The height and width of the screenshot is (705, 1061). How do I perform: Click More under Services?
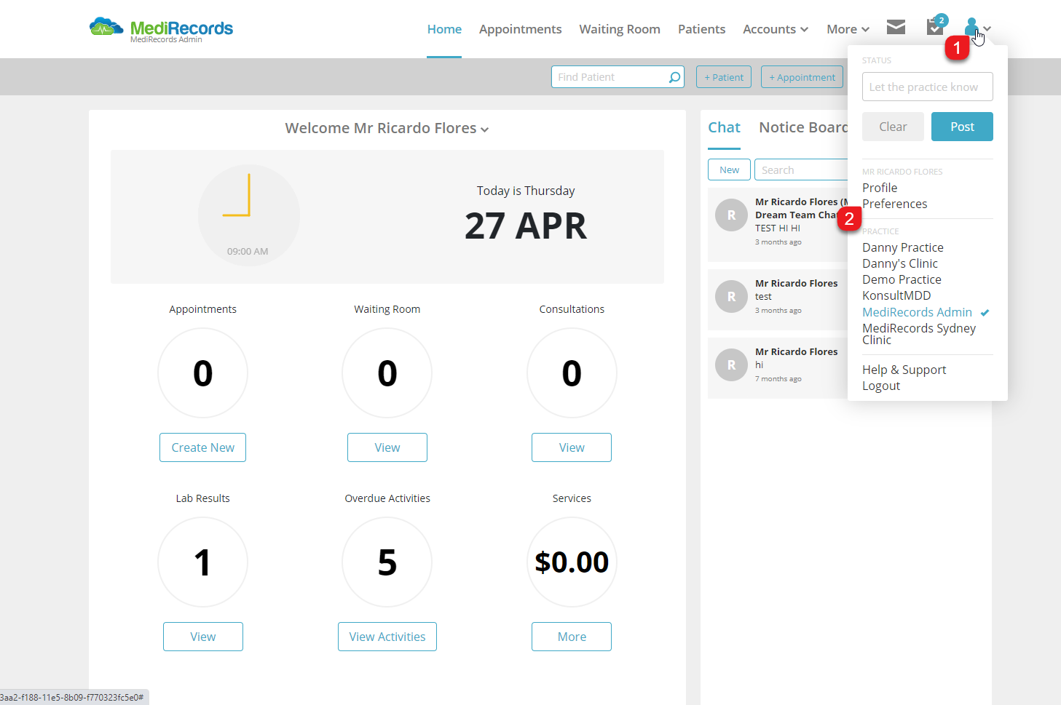click(x=572, y=637)
